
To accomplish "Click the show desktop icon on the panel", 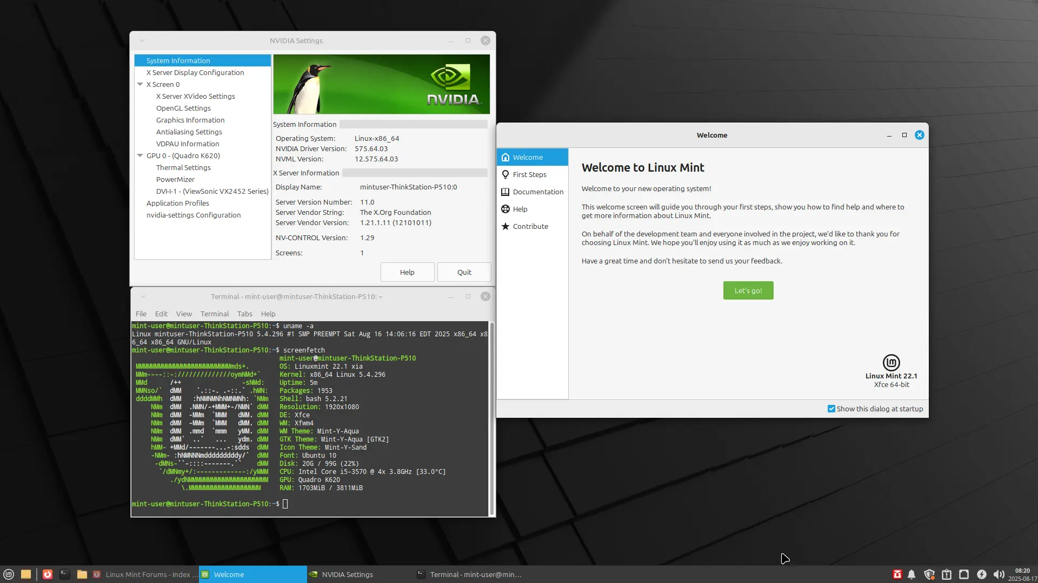I will 25,574.
